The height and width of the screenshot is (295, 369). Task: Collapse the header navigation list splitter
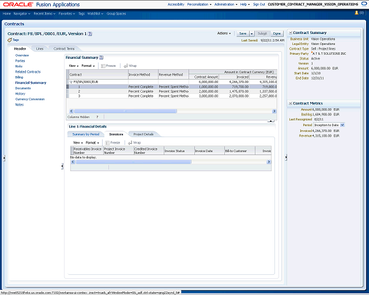(62, 167)
